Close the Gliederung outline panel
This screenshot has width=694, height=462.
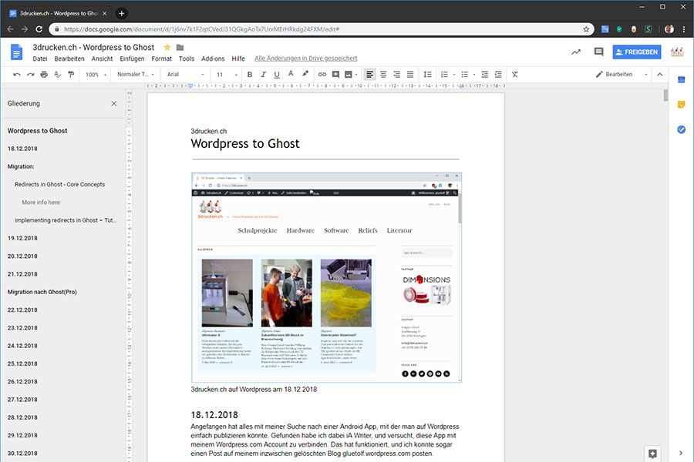[114, 103]
